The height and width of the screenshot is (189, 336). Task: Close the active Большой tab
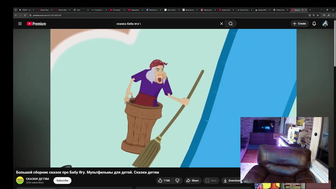(306, 10)
